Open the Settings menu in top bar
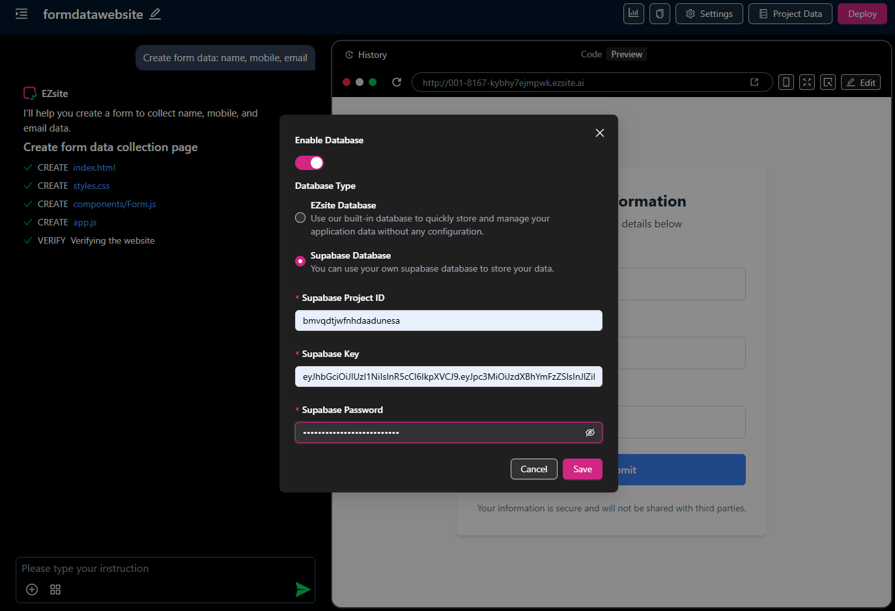The image size is (895, 611). (709, 14)
